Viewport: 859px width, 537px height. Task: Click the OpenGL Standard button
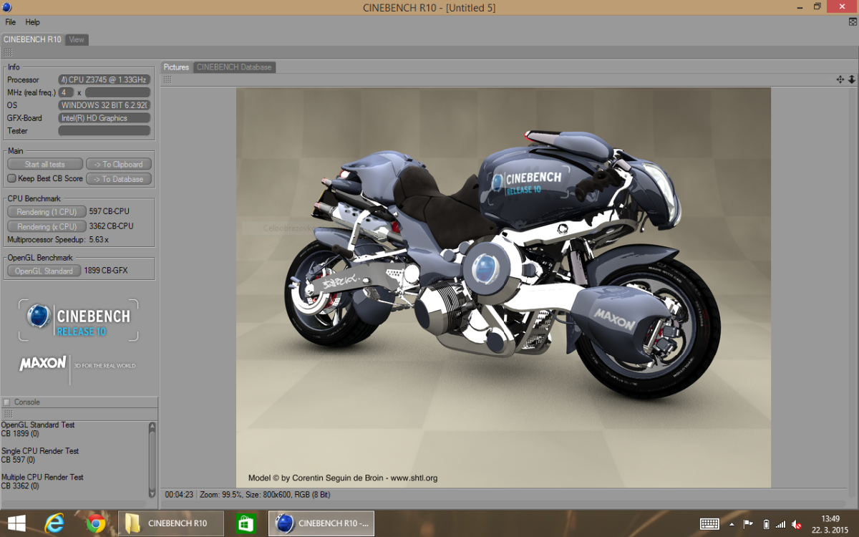click(x=44, y=271)
